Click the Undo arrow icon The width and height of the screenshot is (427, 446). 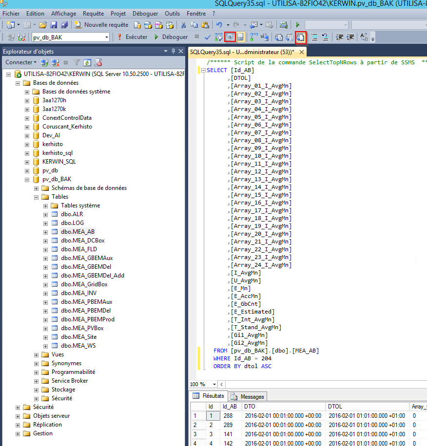click(x=219, y=25)
